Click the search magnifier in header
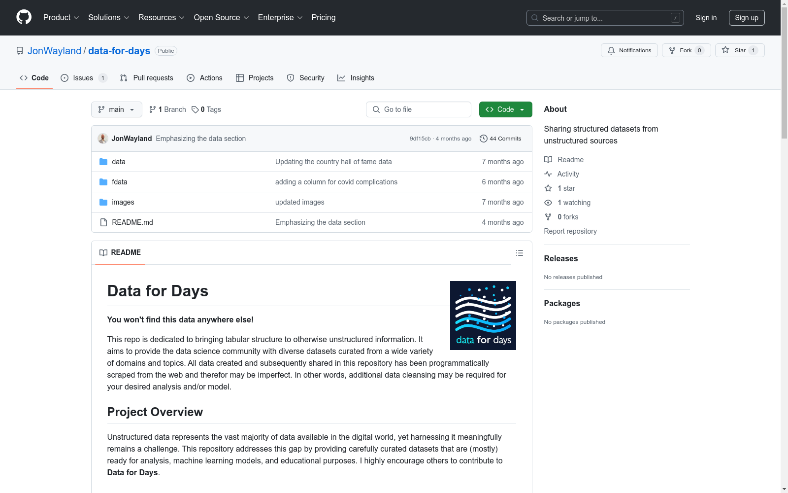 point(535,18)
